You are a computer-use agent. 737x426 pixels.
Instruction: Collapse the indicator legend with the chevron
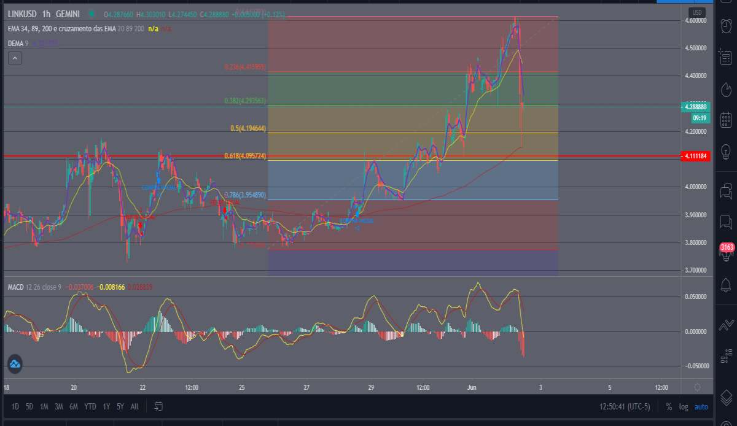(x=15, y=58)
